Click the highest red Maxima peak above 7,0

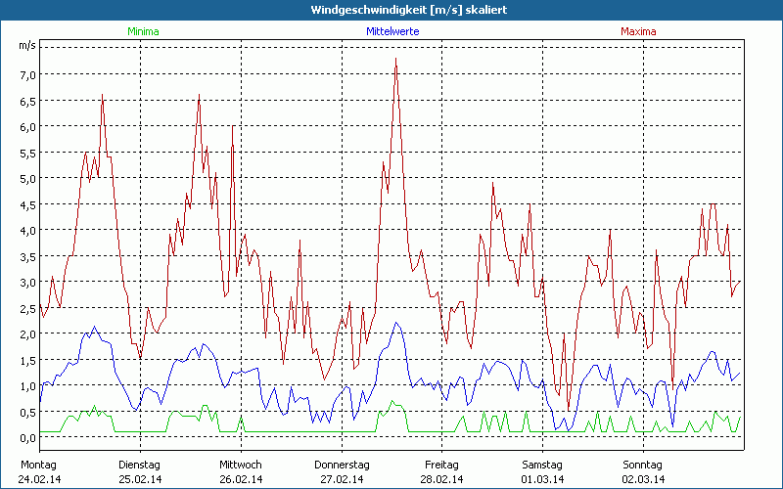pos(395,59)
